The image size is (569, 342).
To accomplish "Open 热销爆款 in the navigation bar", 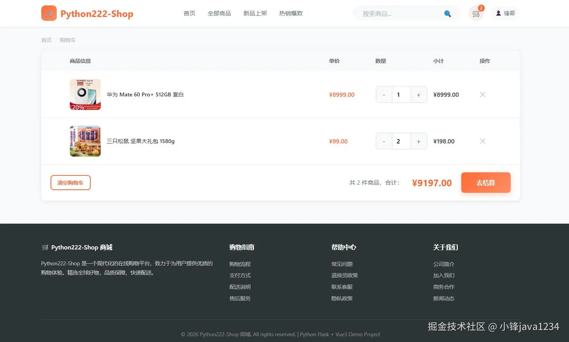I will pos(291,13).
